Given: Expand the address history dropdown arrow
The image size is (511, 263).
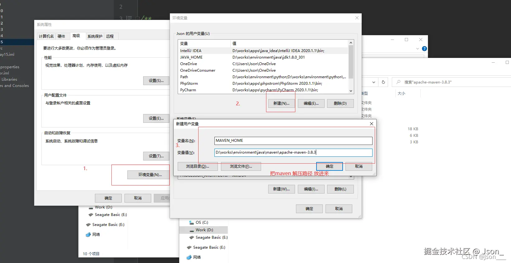Looking at the screenshot, I should (373, 82).
